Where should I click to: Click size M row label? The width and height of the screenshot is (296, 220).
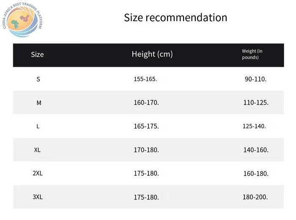pyautogui.click(x=39, y=103)
